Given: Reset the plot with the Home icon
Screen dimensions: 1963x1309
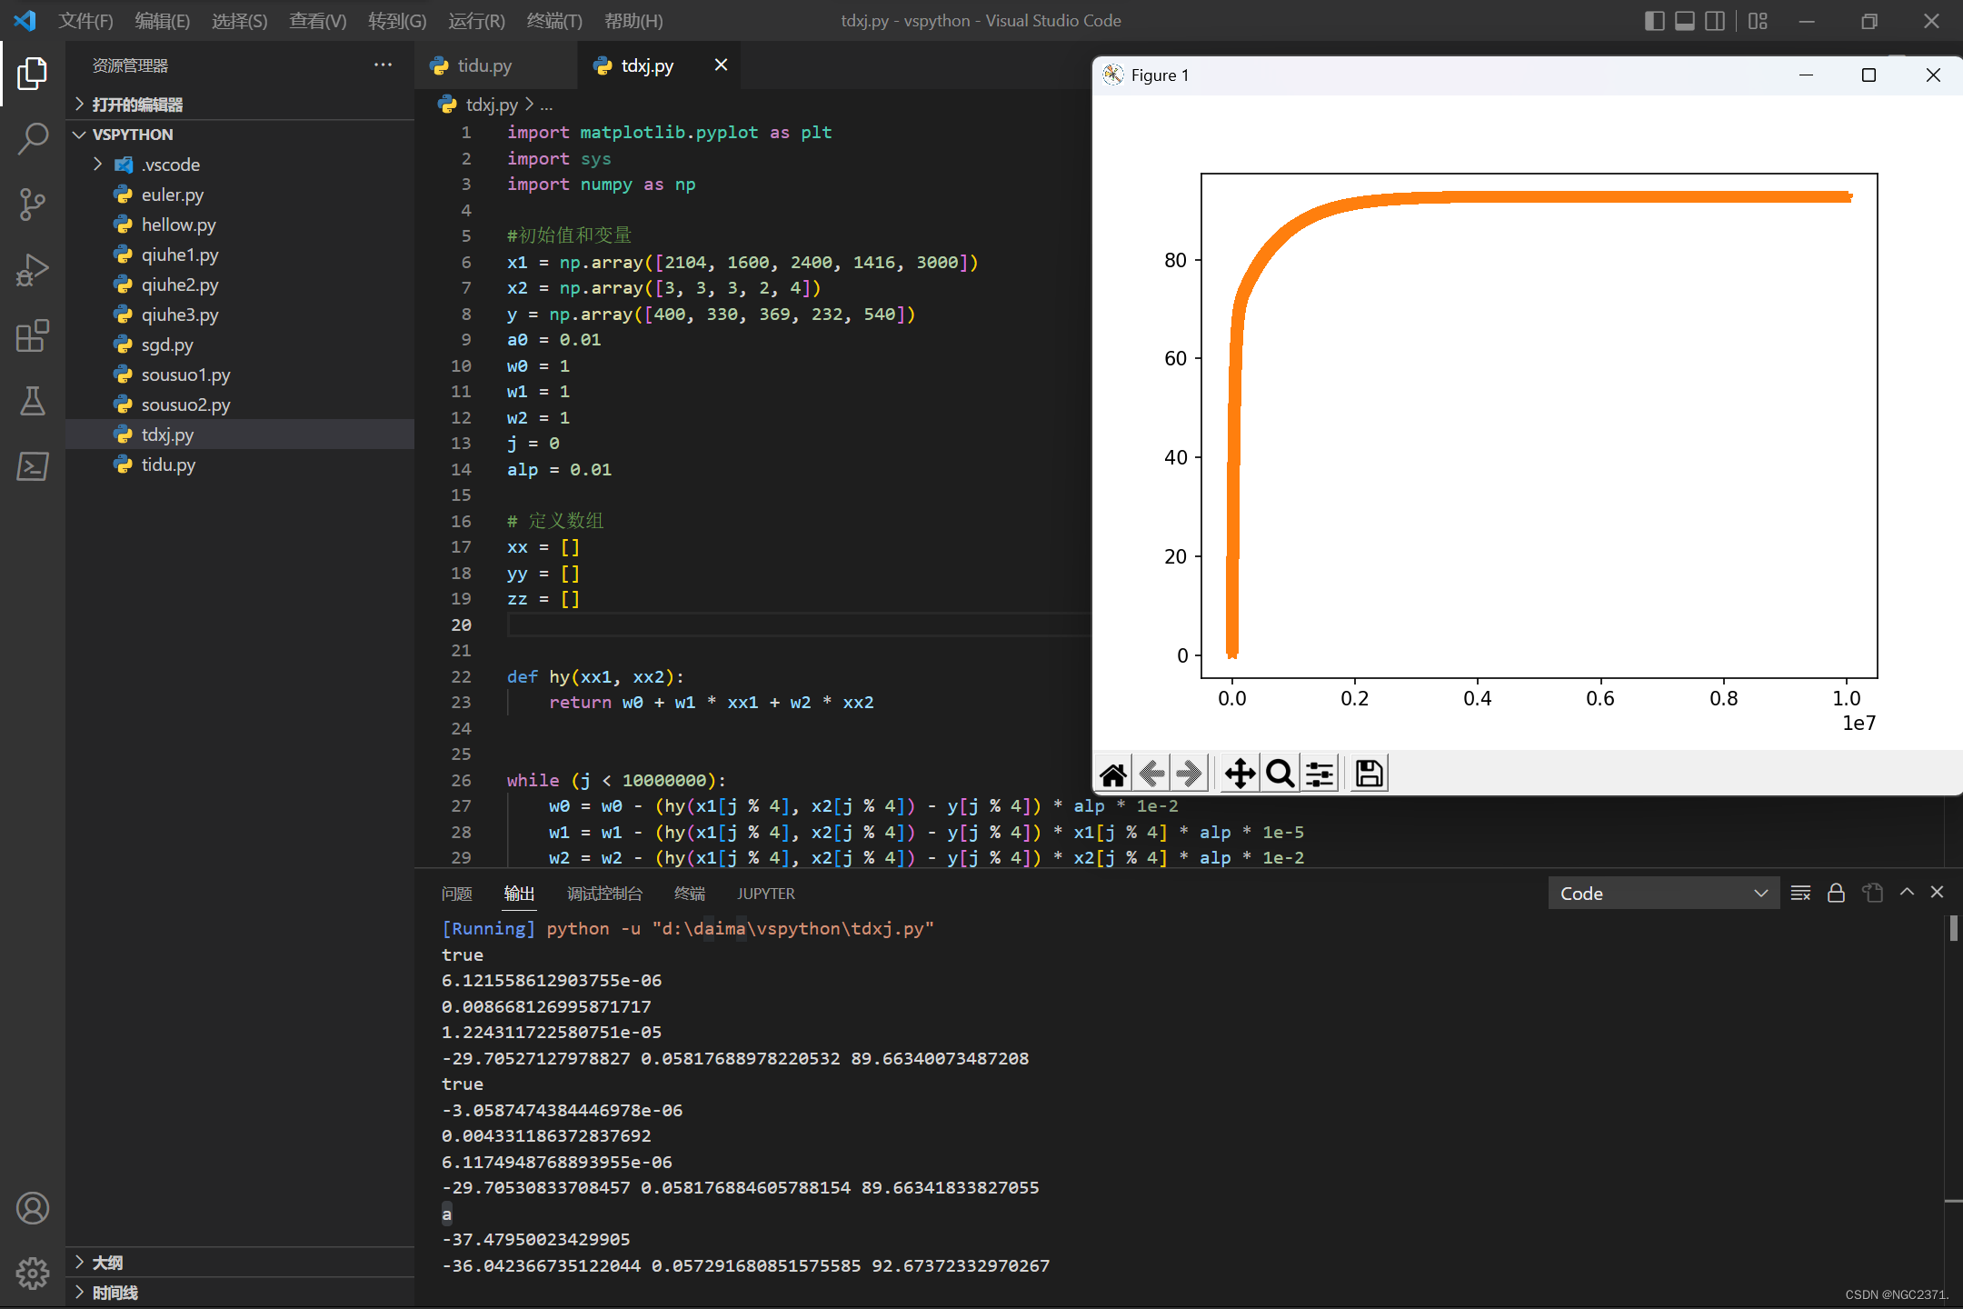Looking at the screenshot, I should (1113, 774).
